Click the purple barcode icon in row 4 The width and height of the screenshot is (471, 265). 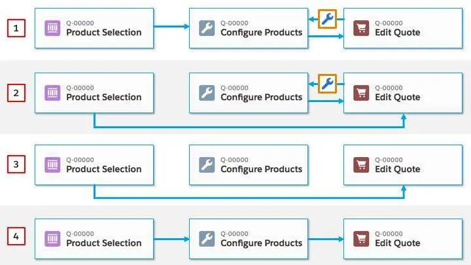pyautogui.click(x=52, y=238)
